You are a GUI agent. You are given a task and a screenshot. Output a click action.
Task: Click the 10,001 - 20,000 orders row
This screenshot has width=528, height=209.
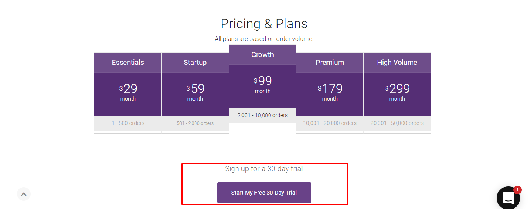[330, 123]
